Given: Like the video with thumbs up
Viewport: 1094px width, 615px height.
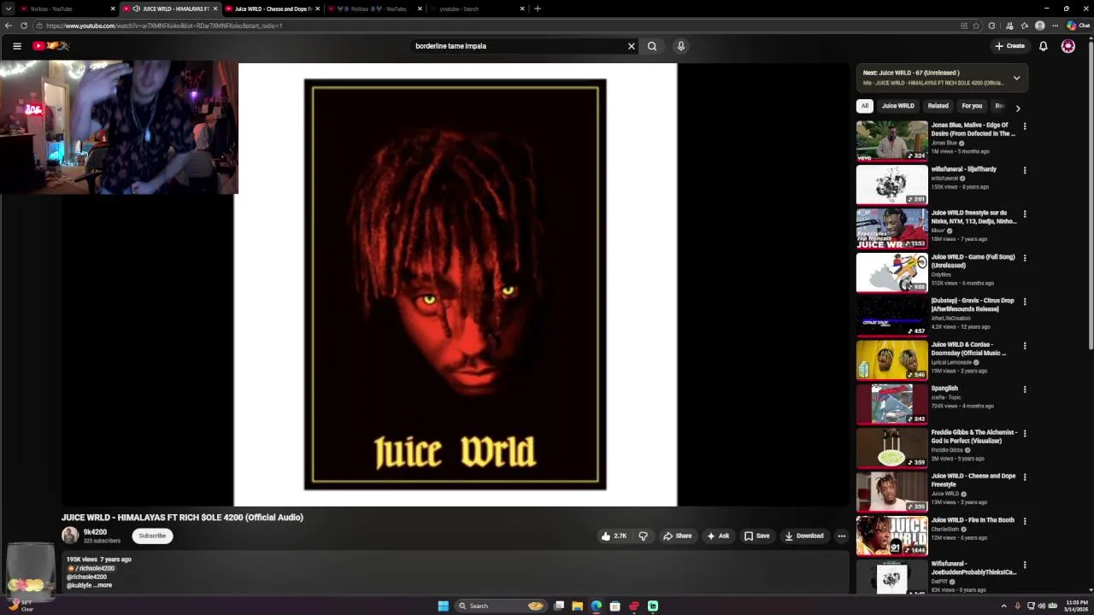Looking at the screenshot, I should [614, 536].
